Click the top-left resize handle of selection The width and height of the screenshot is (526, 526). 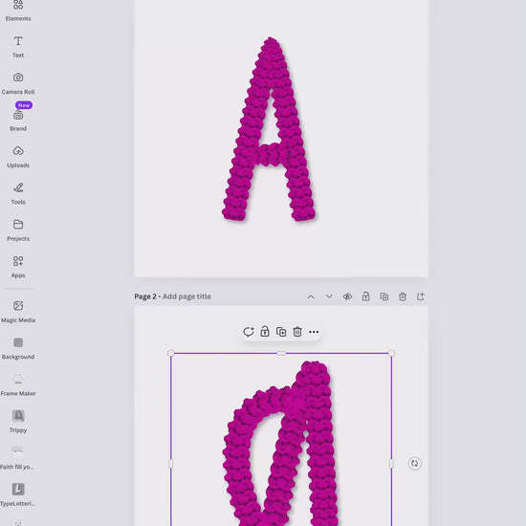(171, 353)
